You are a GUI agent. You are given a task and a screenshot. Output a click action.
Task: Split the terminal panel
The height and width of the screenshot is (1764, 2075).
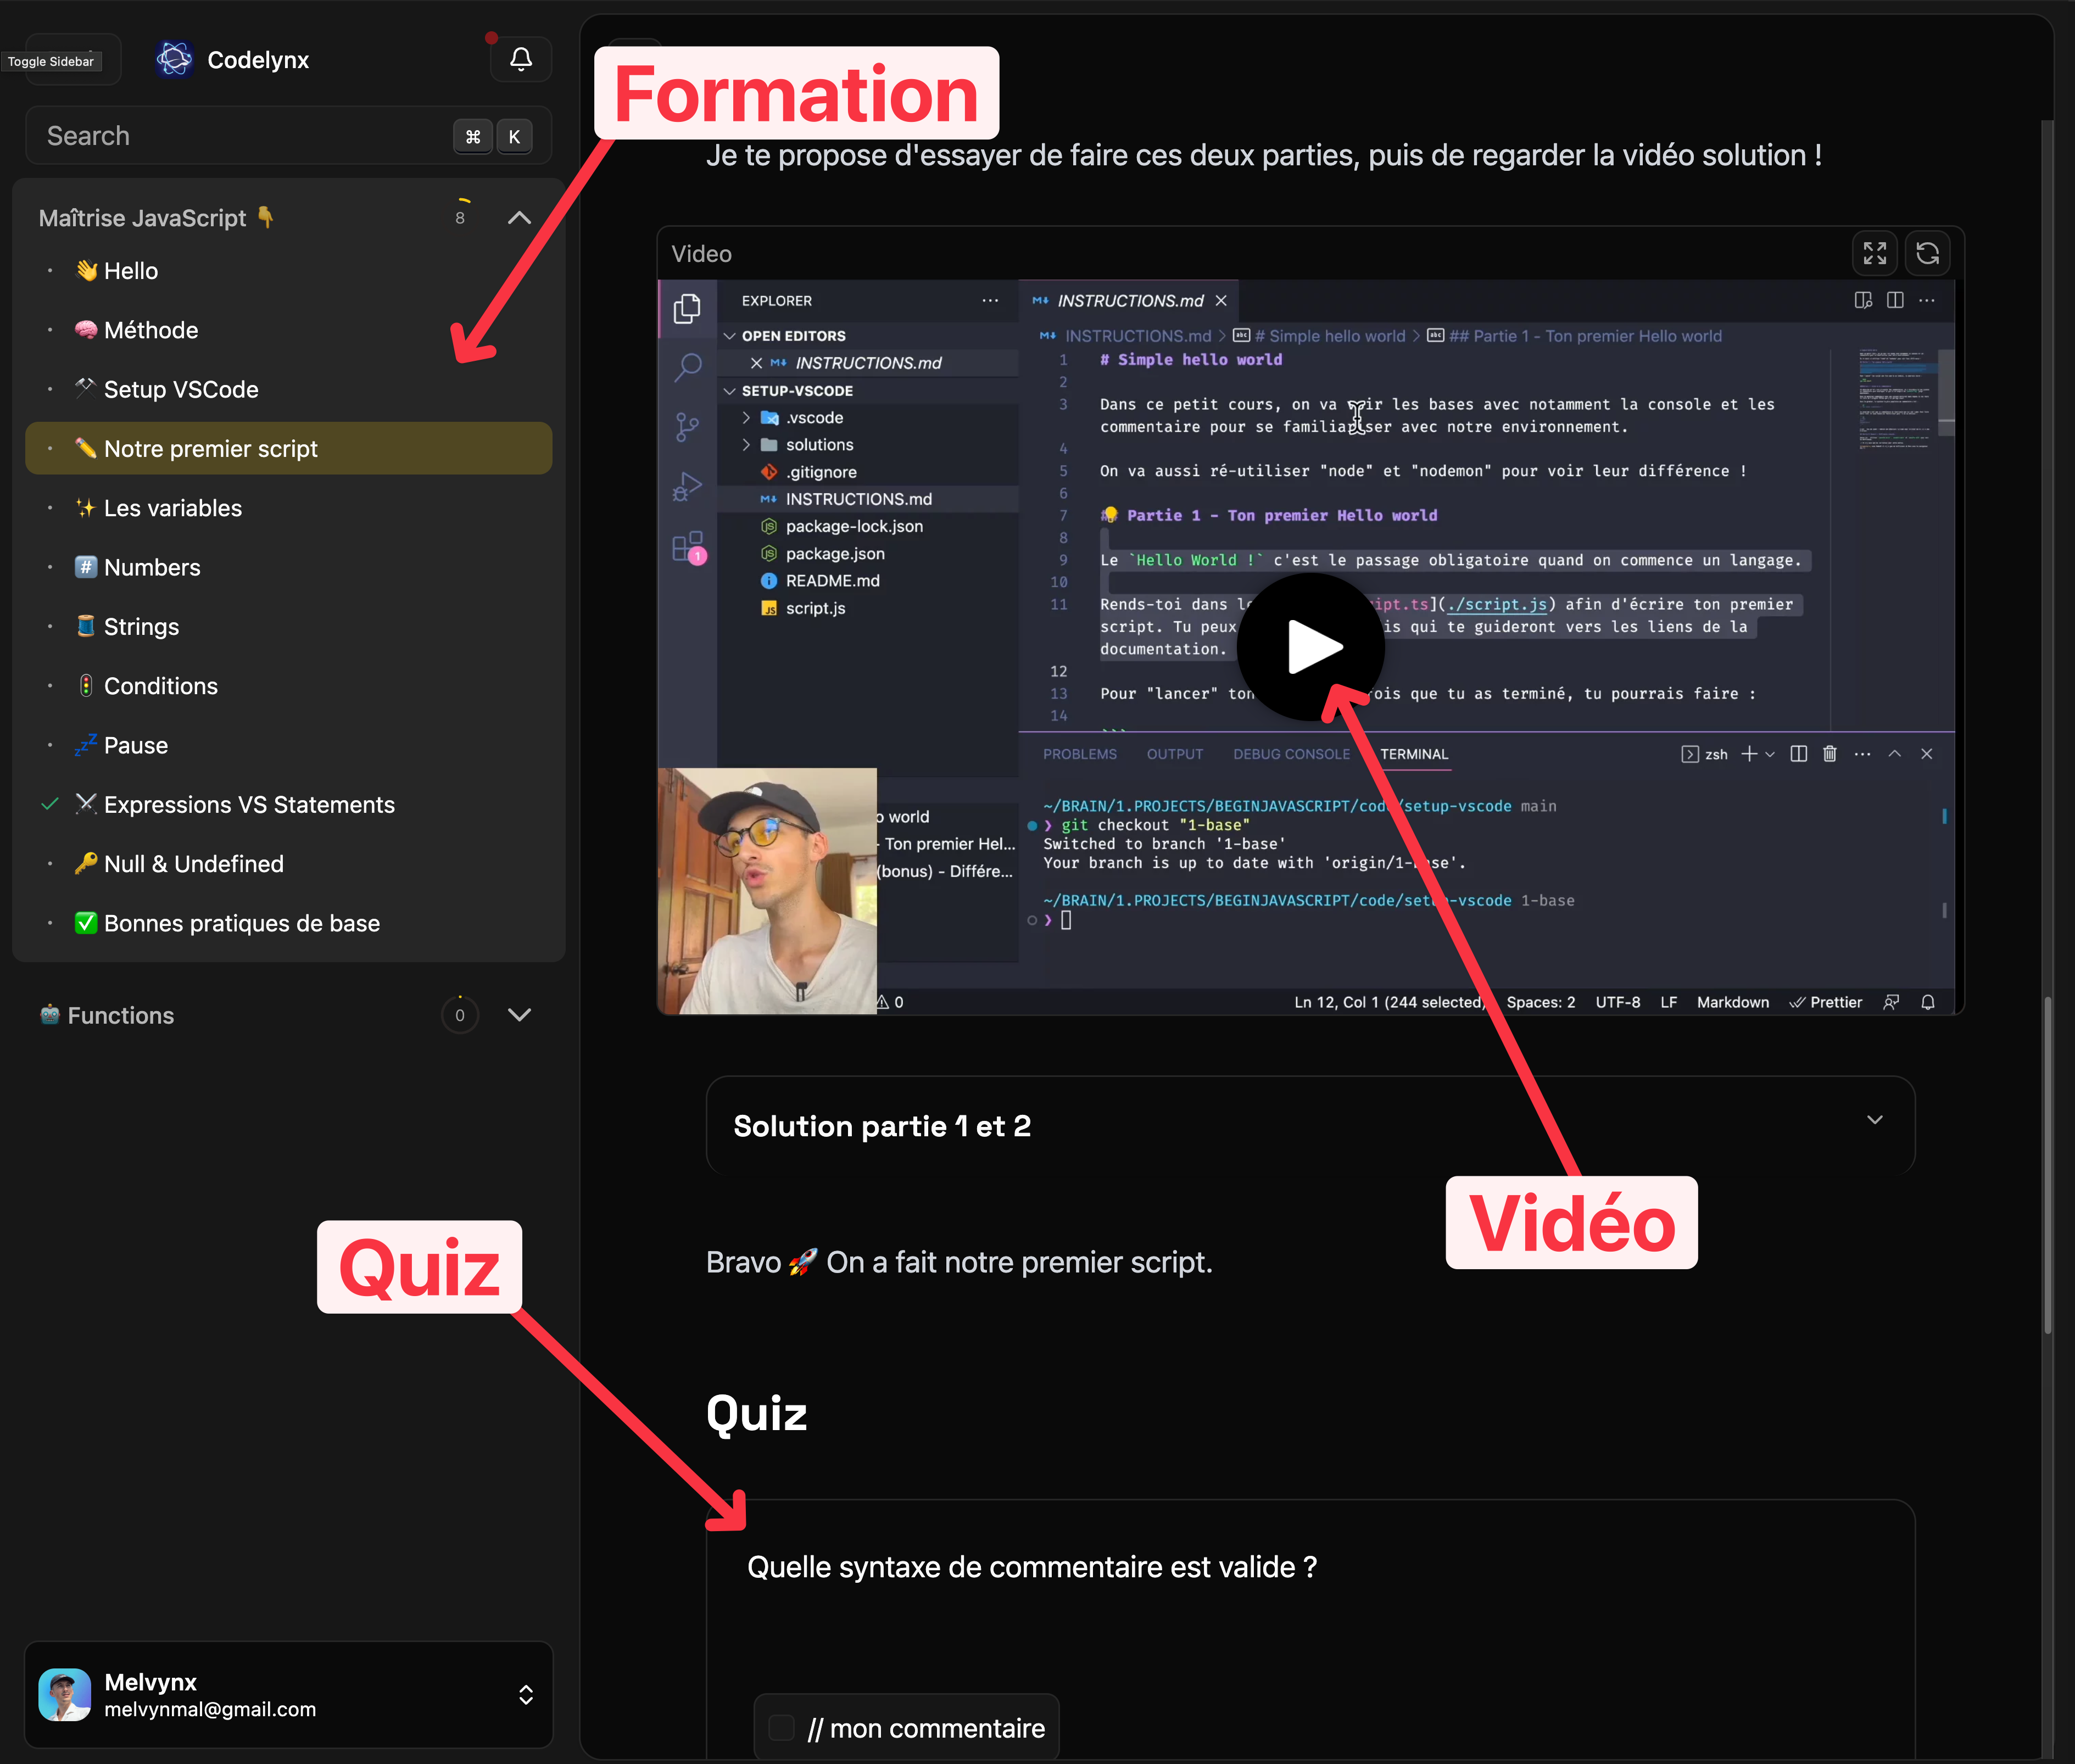coord(1798,754)
